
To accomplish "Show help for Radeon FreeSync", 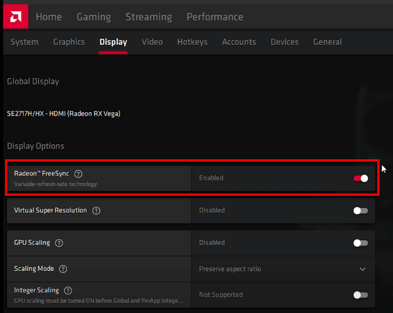I will click(78, 174).
